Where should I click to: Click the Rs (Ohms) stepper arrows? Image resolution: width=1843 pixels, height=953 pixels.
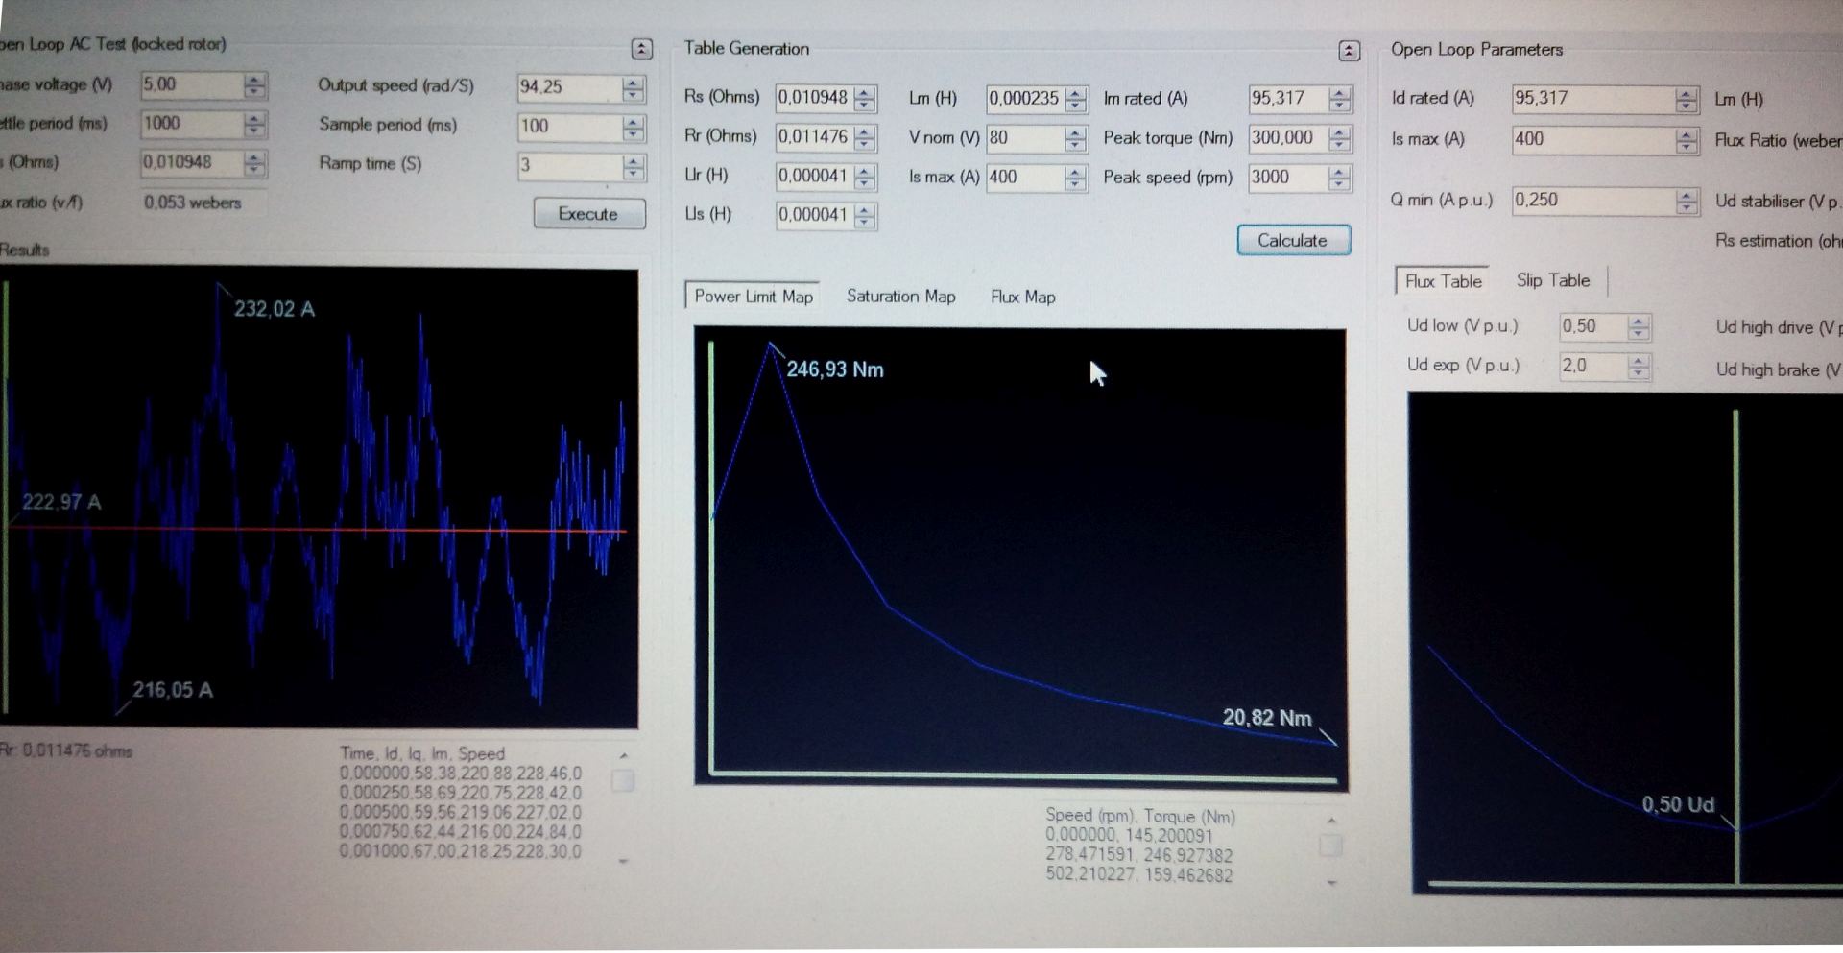click(x=865, y=99)
